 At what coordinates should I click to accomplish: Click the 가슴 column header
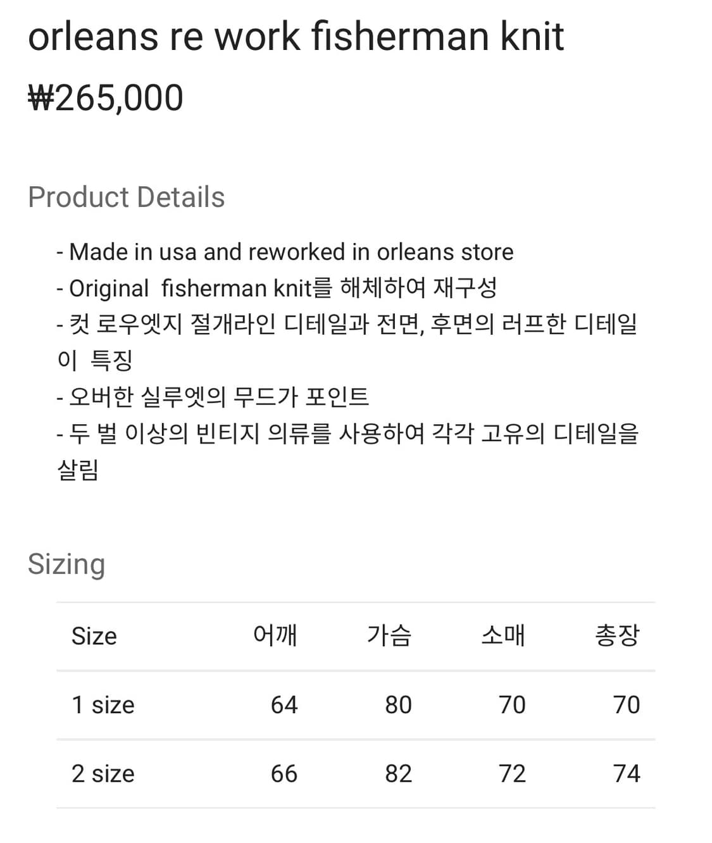[x=389, y=635]
